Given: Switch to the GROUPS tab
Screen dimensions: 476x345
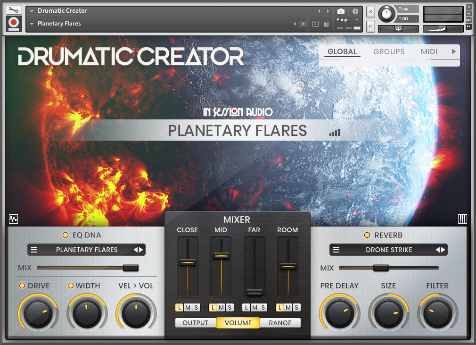Looking at the screenshot, I should (x=389, y=52).
